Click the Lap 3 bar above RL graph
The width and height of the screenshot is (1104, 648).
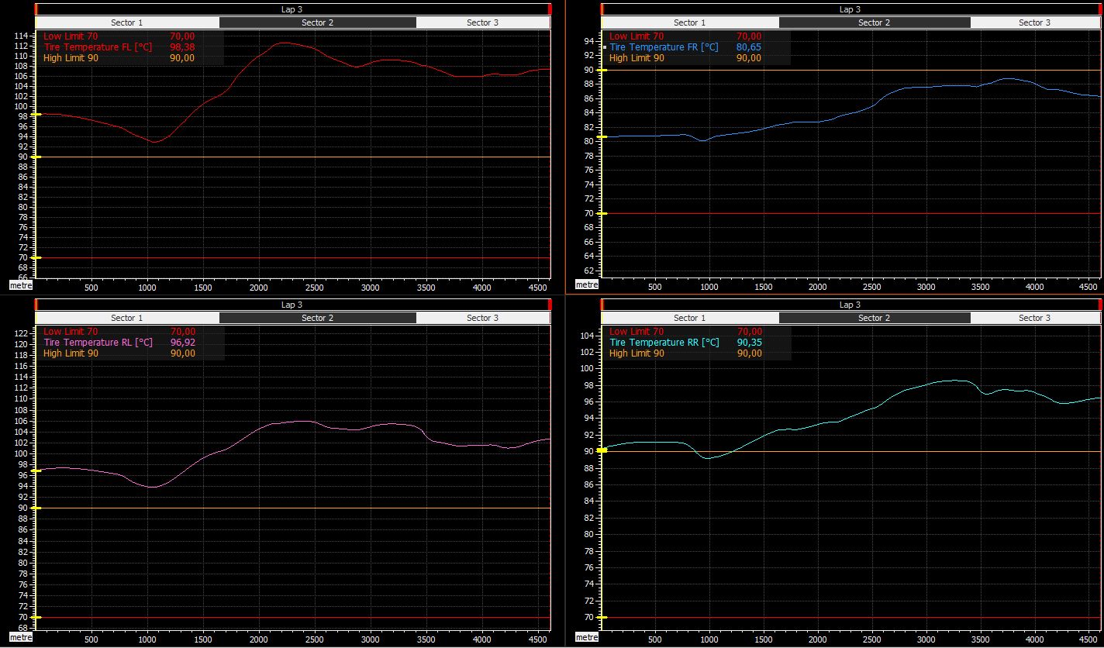pyautogui.click(x=292, y=305)
